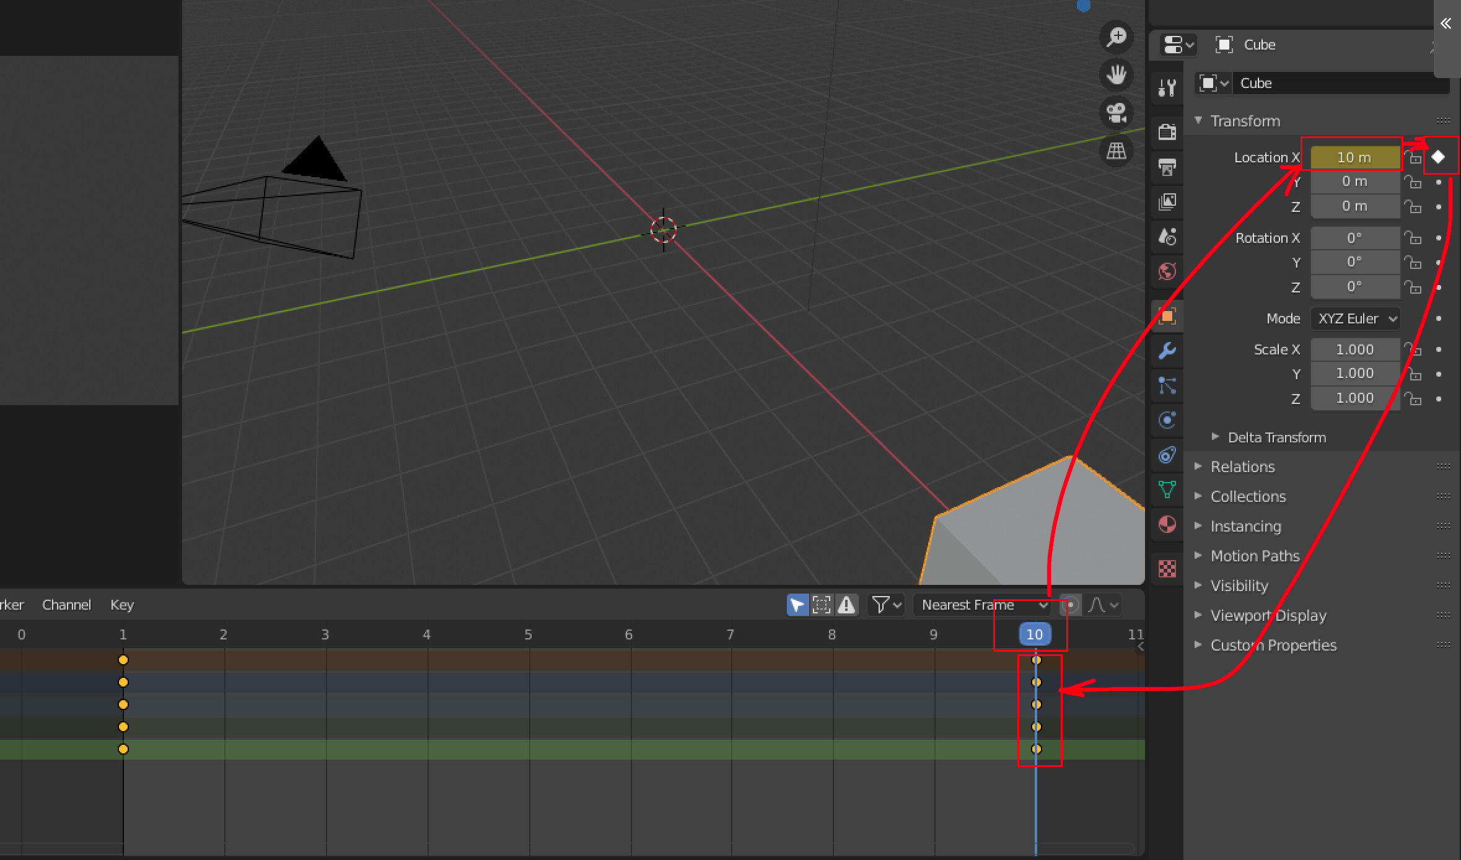The height and width of the screenshot is (860, 1461).
Task: Click the Rotation Z 0° field
Action: 1355,287
